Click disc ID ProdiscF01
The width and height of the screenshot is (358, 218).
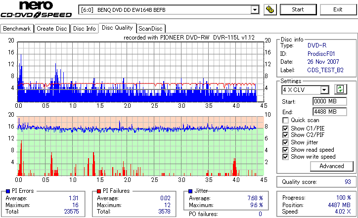[x=321, y=54]
